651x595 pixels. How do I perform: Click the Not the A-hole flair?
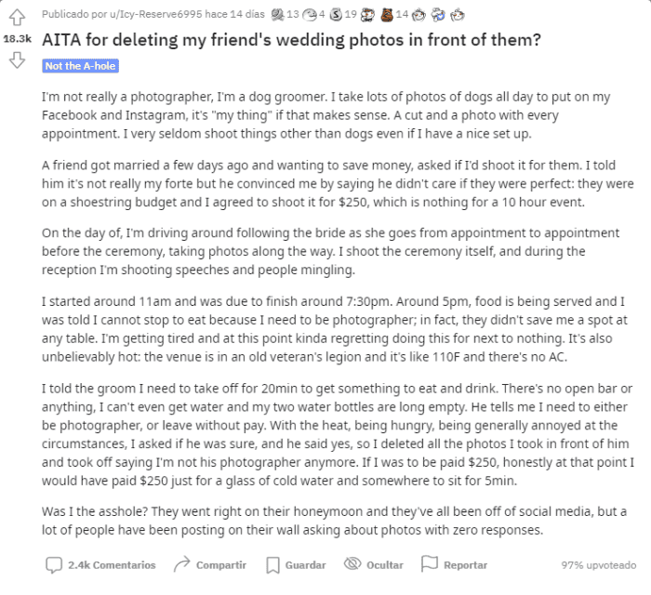[x=80, y=67]
